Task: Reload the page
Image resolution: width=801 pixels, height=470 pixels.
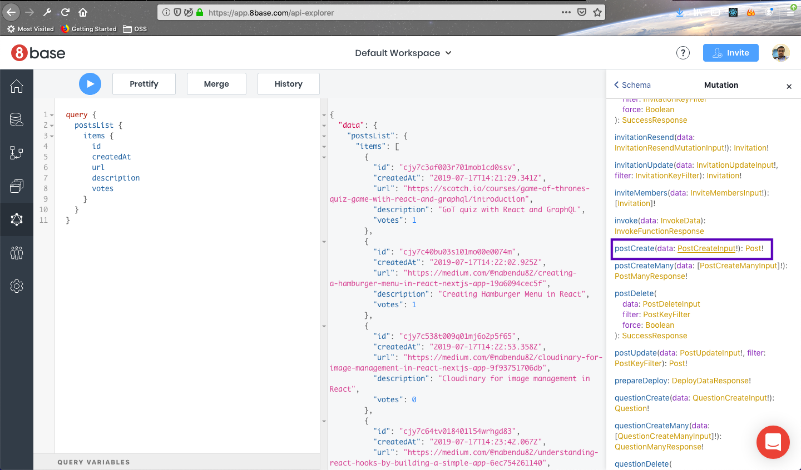Action: [x=65, y=12]
